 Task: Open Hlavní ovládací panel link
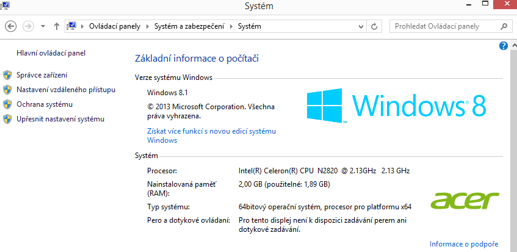point(51,53)
